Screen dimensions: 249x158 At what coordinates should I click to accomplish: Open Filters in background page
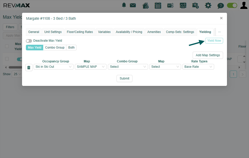tap(10, 27)
